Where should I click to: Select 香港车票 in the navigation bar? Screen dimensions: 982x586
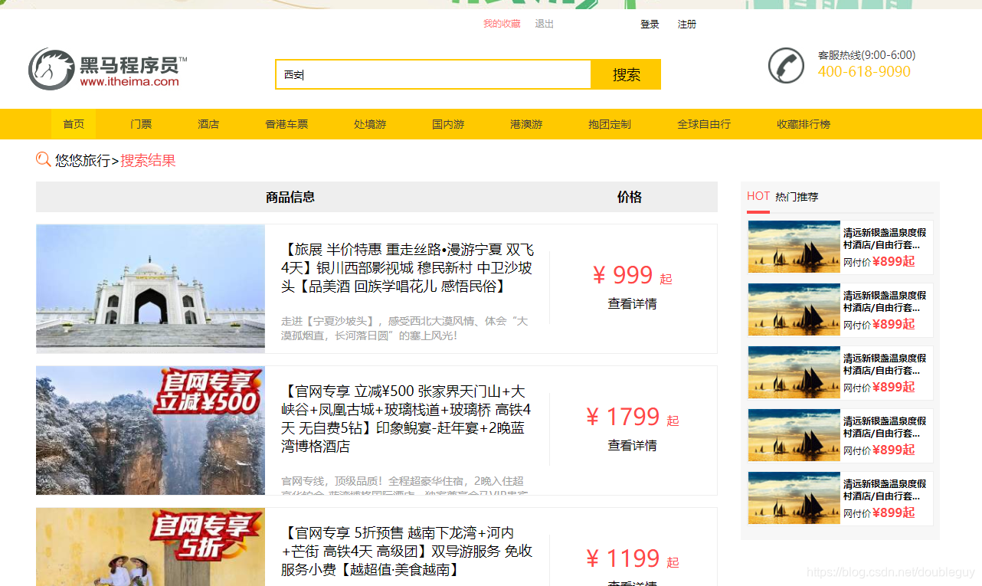click(286, 124)
